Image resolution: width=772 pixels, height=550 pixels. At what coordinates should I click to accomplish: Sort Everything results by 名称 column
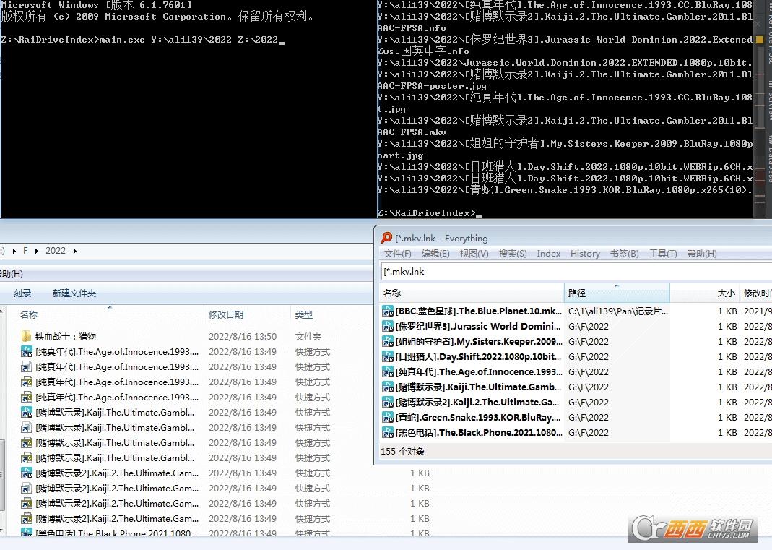472,293
